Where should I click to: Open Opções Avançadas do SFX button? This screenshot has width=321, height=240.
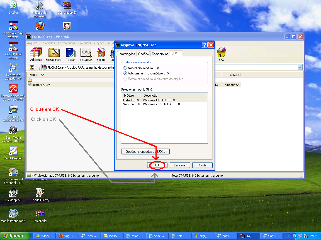tap(145, 152)
